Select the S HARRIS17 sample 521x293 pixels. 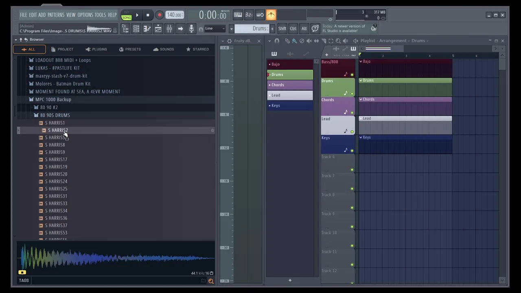tap(56, 160)
